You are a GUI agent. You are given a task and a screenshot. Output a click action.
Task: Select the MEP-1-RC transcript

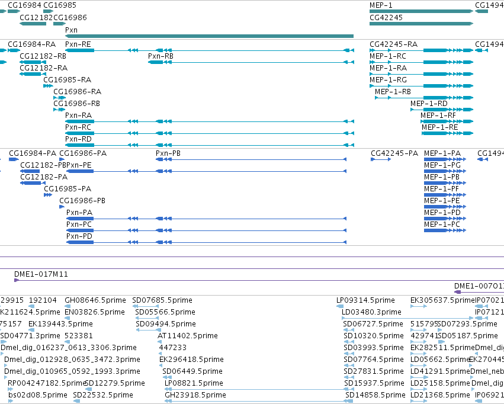pos(422,62)
